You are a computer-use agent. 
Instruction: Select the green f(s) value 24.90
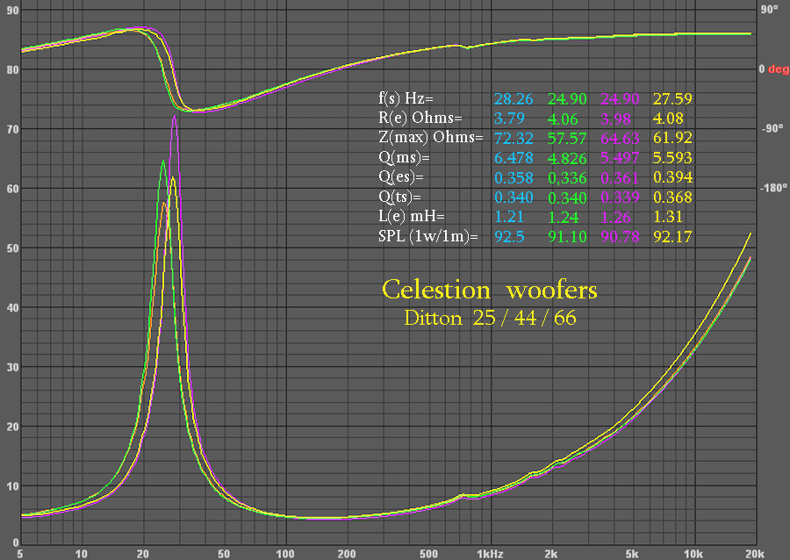tap(567, 98)
